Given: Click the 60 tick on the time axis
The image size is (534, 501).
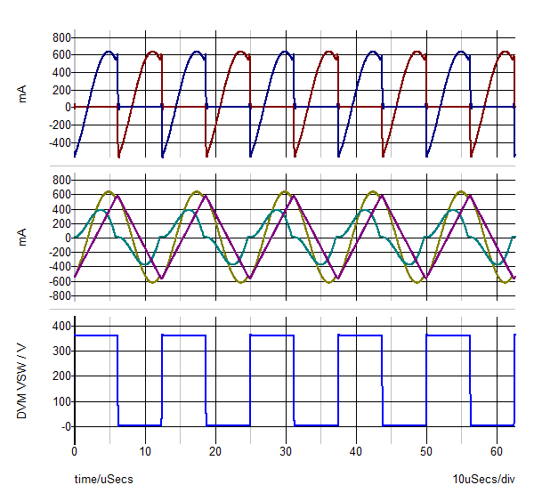Looking at the screenshot, I should click(x=497, y=452).
